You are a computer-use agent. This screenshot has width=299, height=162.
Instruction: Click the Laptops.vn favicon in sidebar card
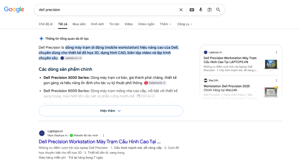[x=205, y=52]
